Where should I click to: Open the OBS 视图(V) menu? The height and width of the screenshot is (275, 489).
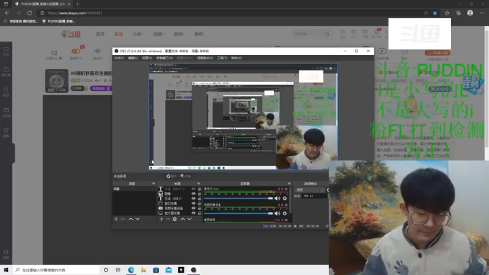tap(147, 58)
